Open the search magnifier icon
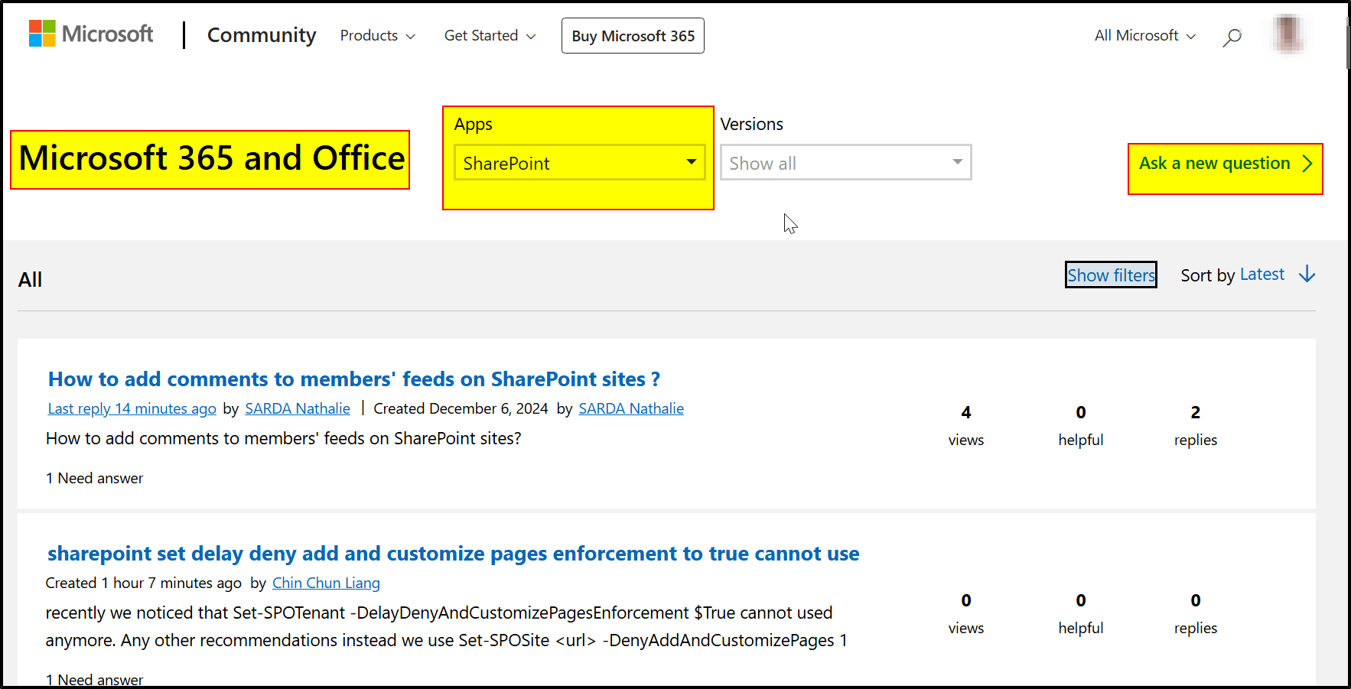 click(1232, 36)
